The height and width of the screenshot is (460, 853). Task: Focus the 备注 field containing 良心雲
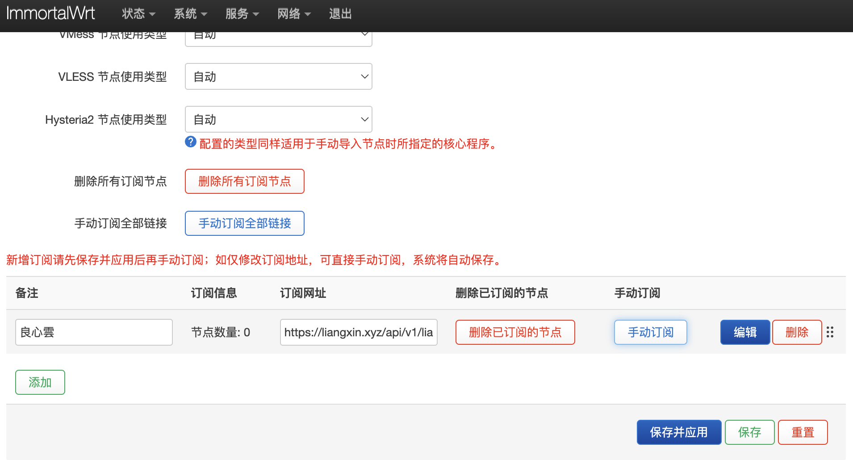[x=94, y=332]
